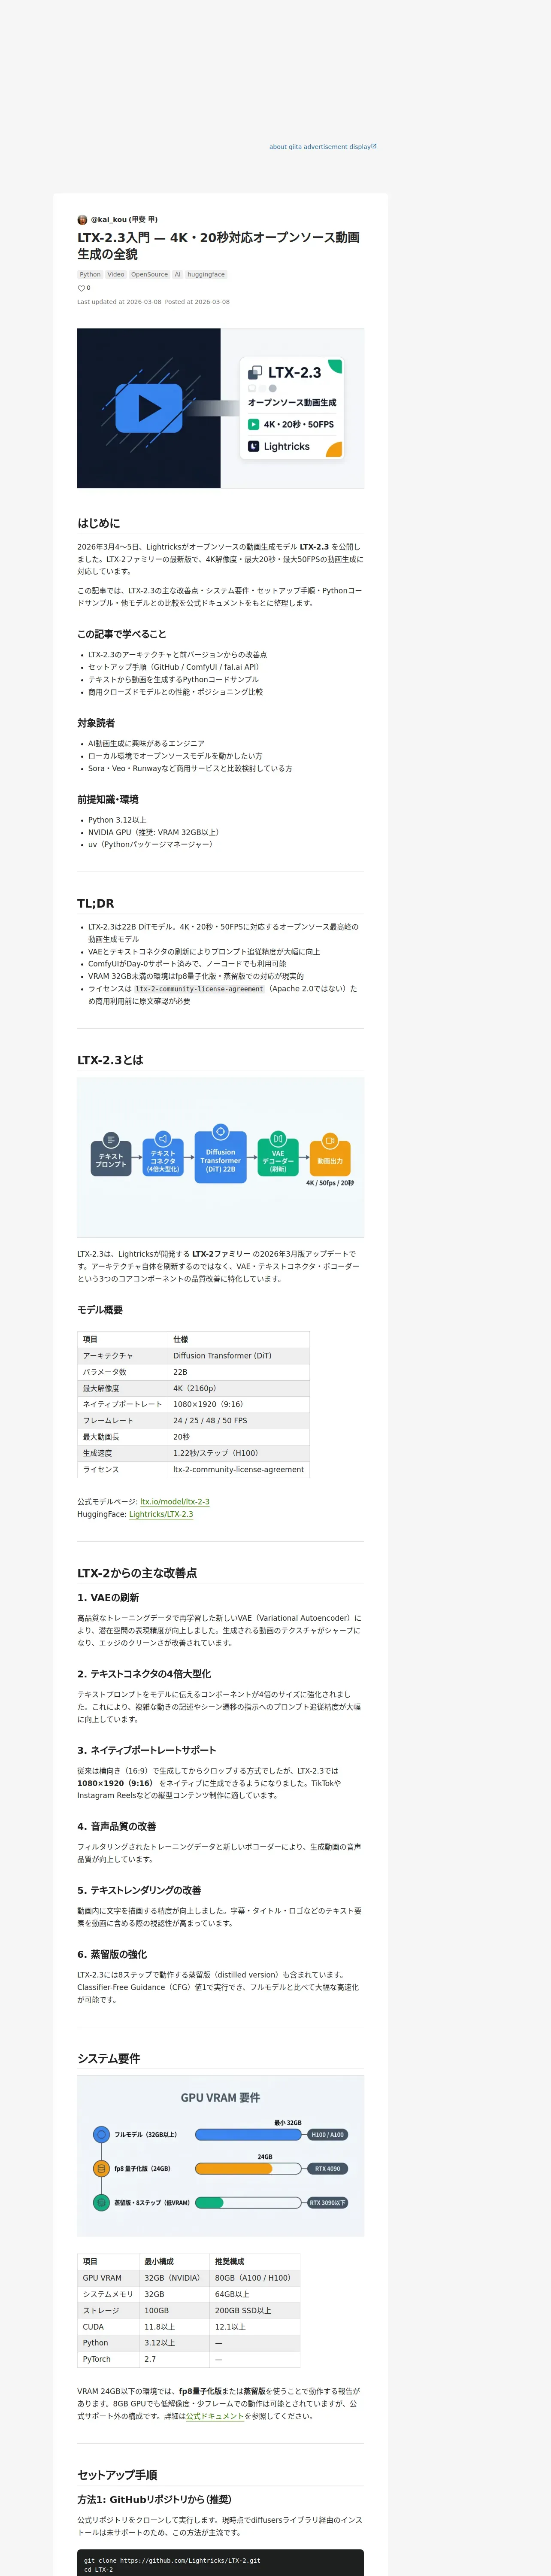The image size is (551, 2576).
Task: Click the '4K（2160p）' table cell
Action: click(238, 1388)
